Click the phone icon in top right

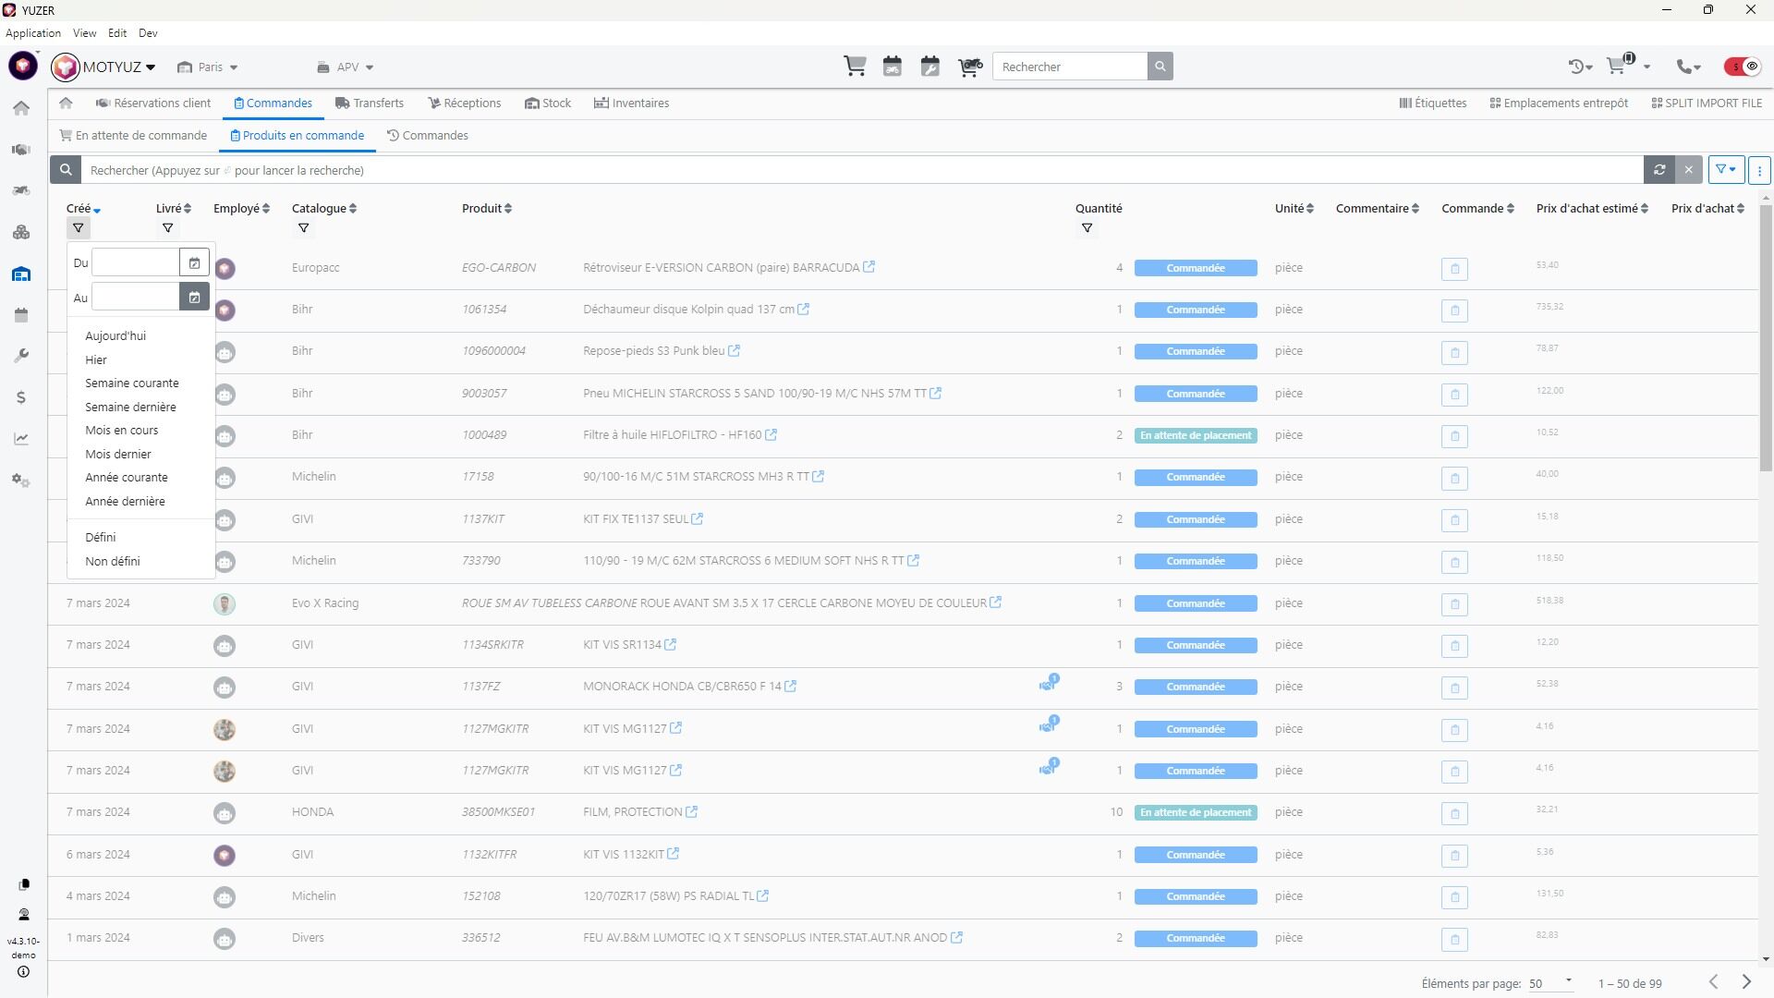[1684, 67]
